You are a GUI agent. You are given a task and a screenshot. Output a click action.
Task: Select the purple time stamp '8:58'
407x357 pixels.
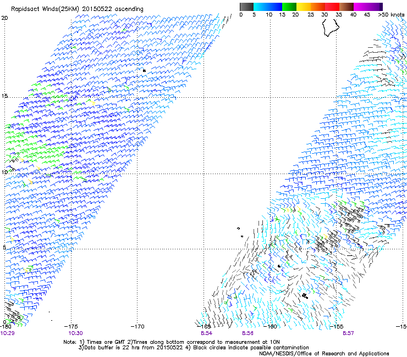248,333
